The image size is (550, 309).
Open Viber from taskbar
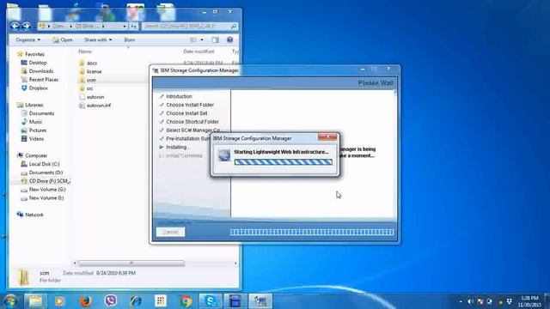pos(111,301)
